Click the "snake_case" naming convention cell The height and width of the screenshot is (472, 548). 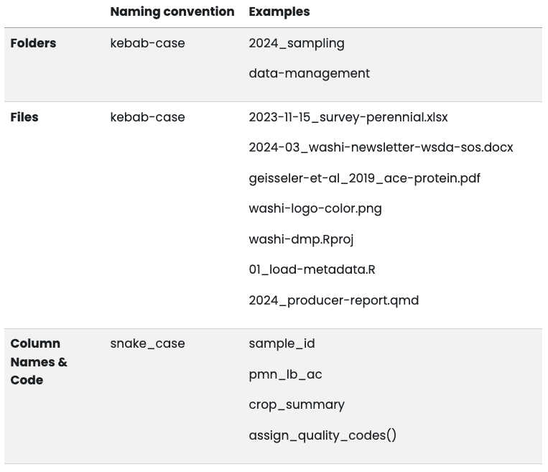click(147, 343)
